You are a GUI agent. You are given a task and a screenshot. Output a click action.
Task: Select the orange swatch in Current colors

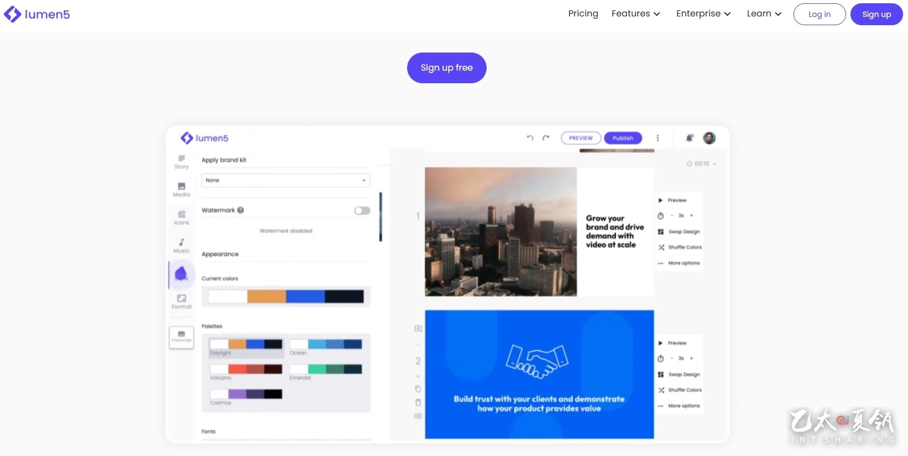[266, 296]
